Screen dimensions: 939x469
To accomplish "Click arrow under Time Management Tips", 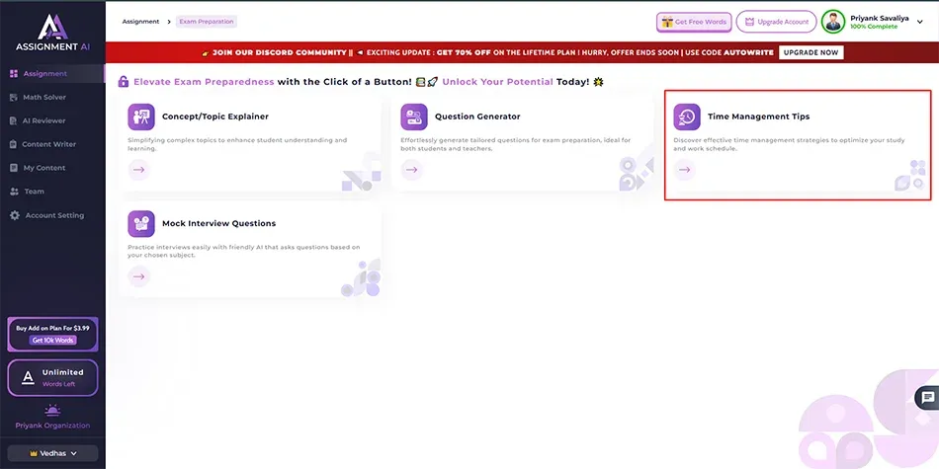I will (684, 170).
